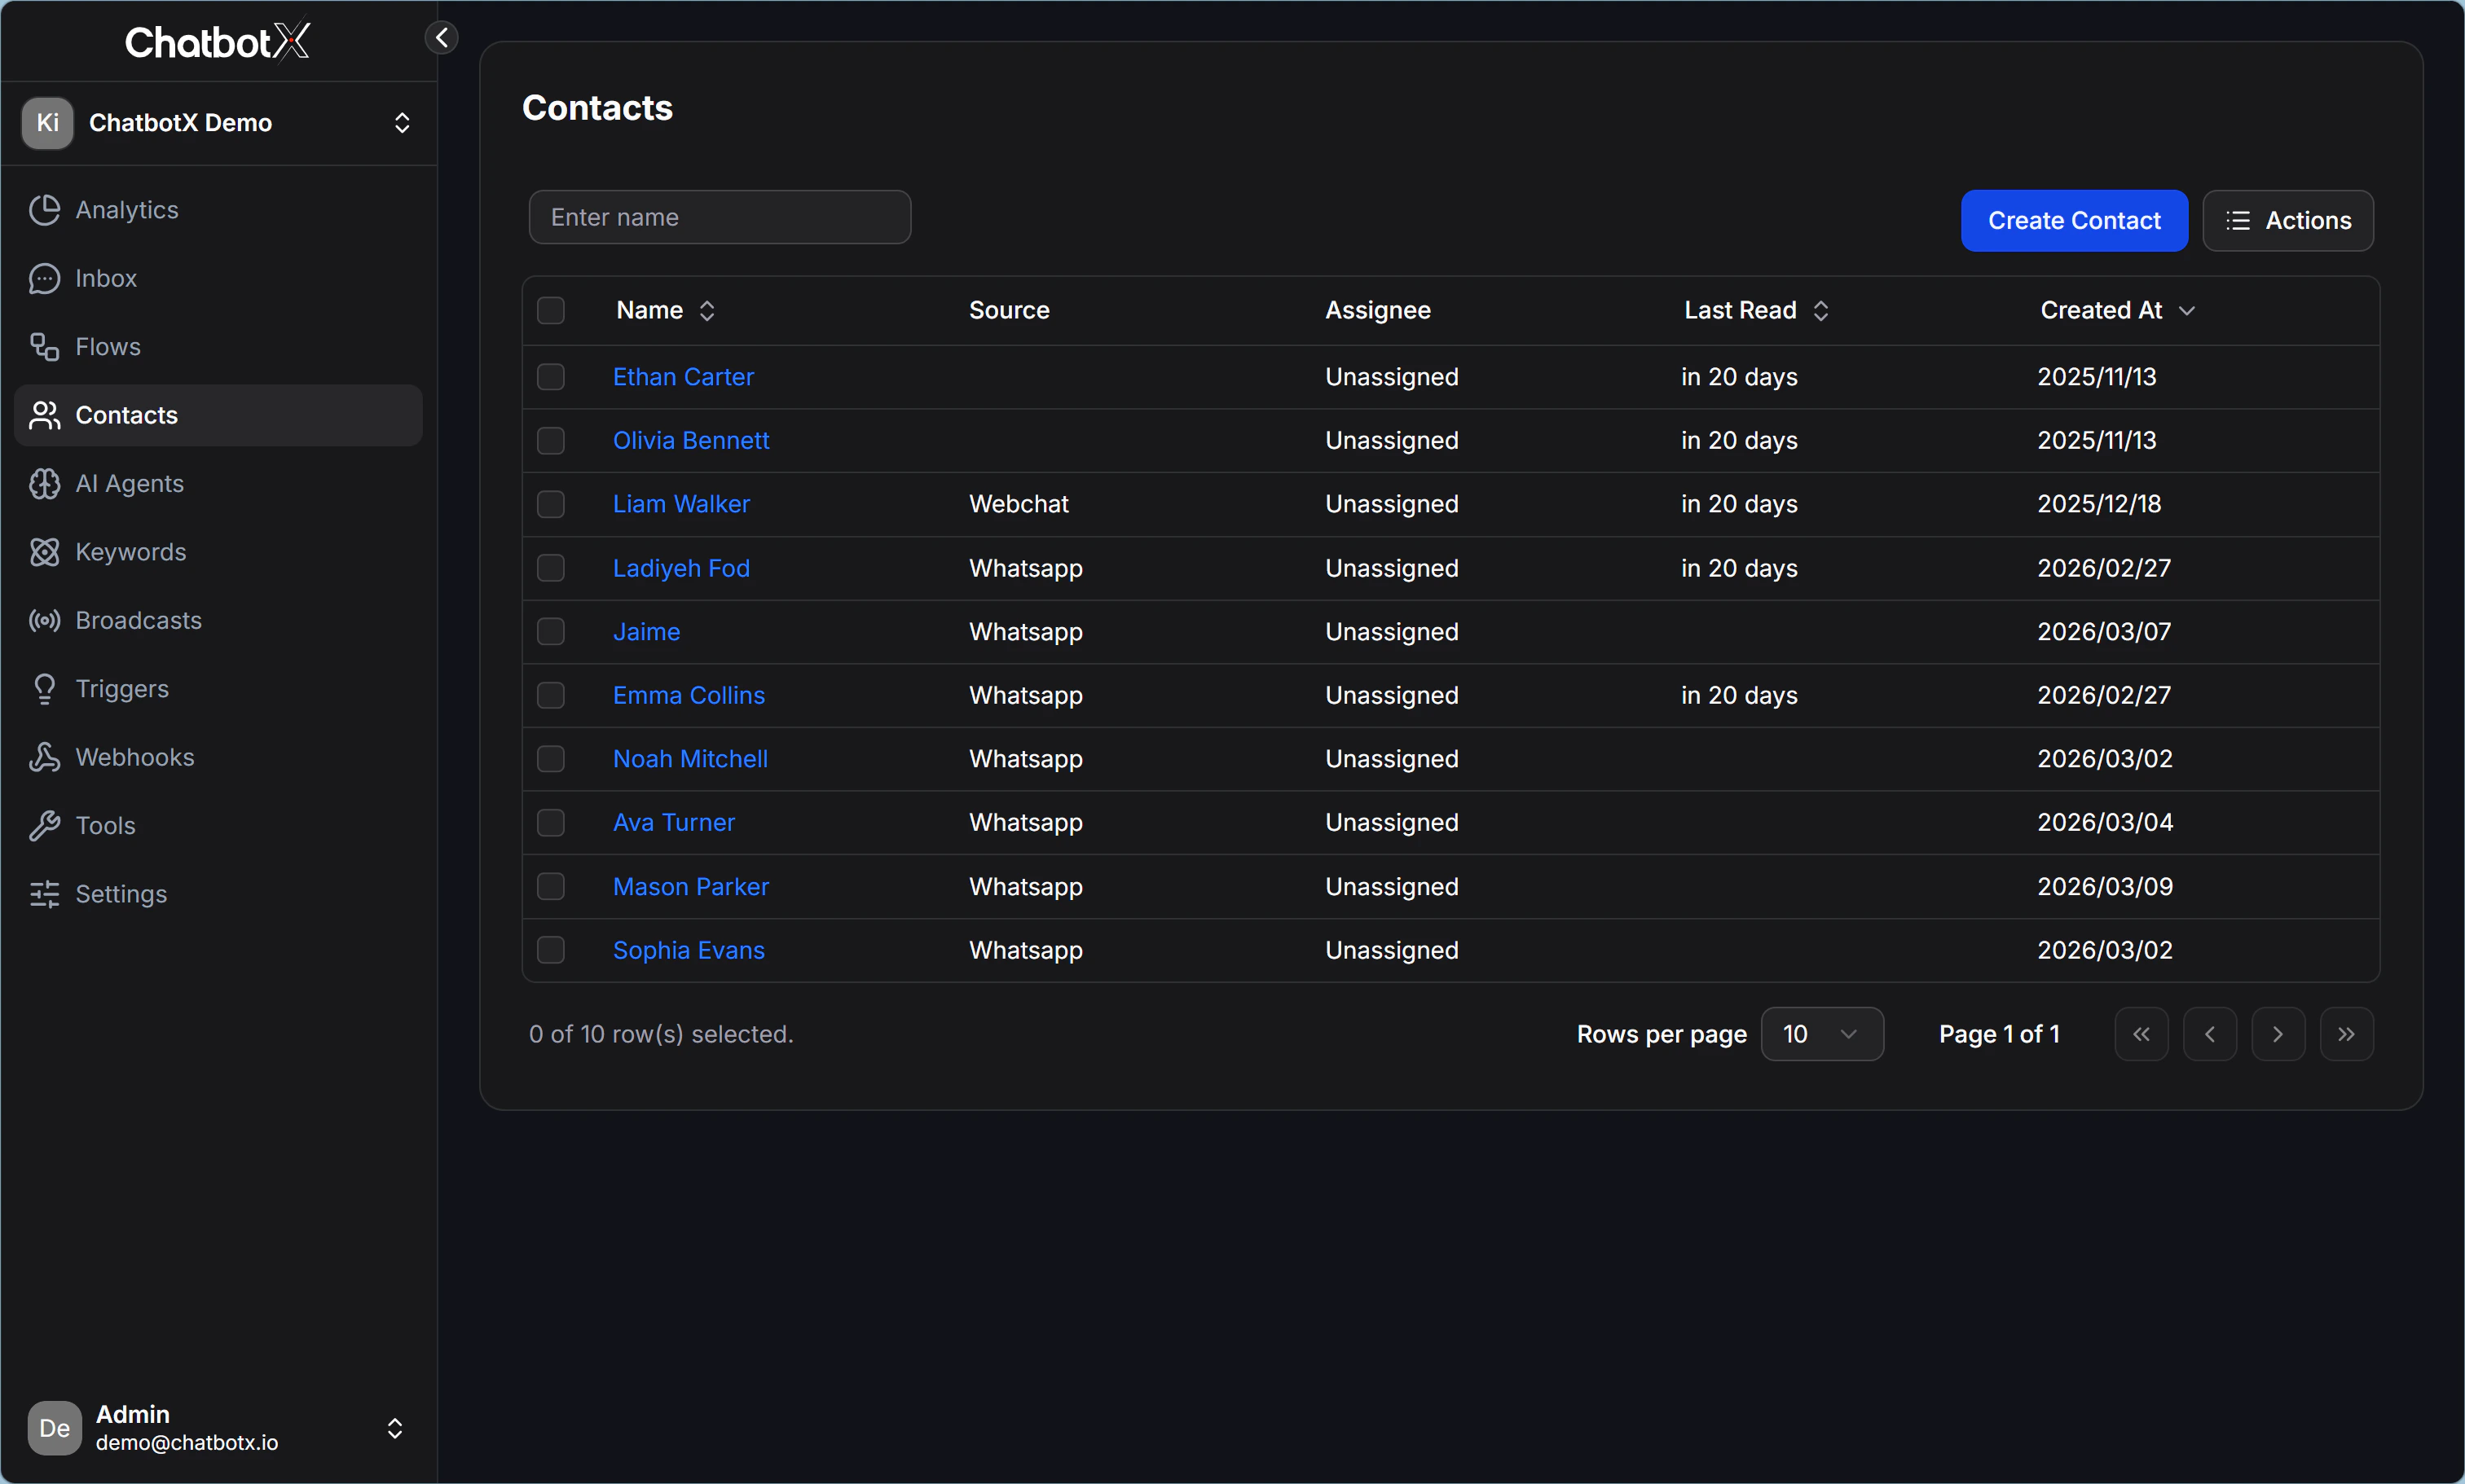Click the Triggers lightbulb icon
Image resolution: width=2465 pixels, height=1484 pixels.
pos(44,689)
